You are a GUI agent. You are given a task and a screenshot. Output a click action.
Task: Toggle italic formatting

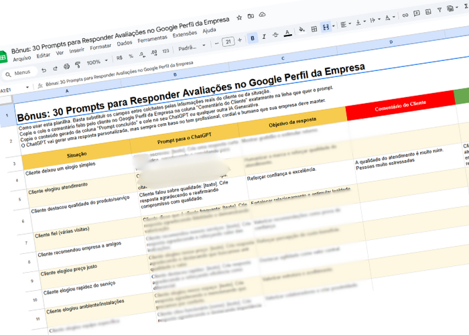pos(264,36)
